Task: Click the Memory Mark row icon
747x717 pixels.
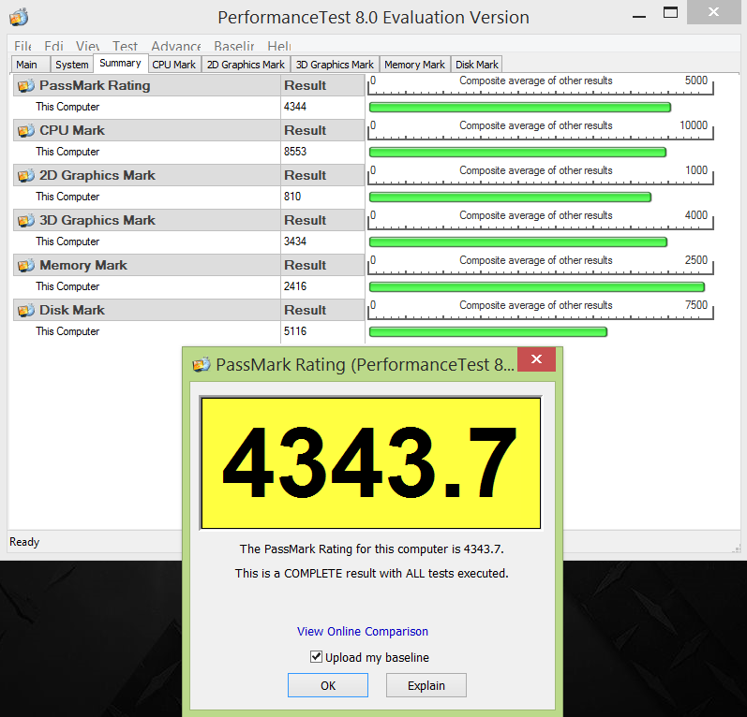Action: pyautogui.click(x=26, y=265)
